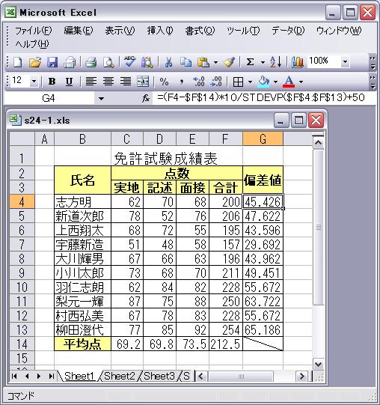
Task: Open the font size dropdown
Action: pos(34,82)
